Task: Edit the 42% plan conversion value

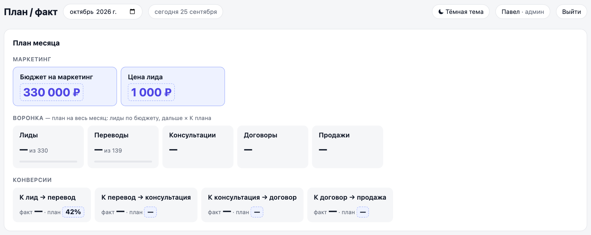Action: tap(73, 212)
